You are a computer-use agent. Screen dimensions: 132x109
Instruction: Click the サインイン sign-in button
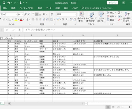[x=112, y=3]
